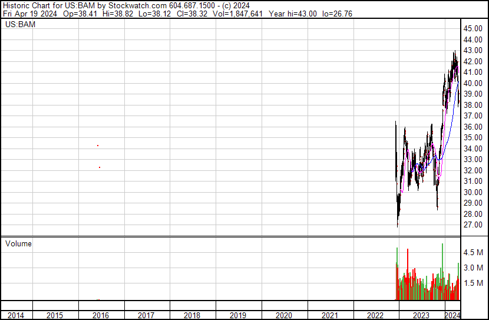
Task: Click the upper red dot above 2016
Action: [x=98, y=146]
